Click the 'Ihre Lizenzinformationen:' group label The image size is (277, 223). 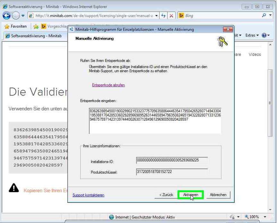pos(102,146)
